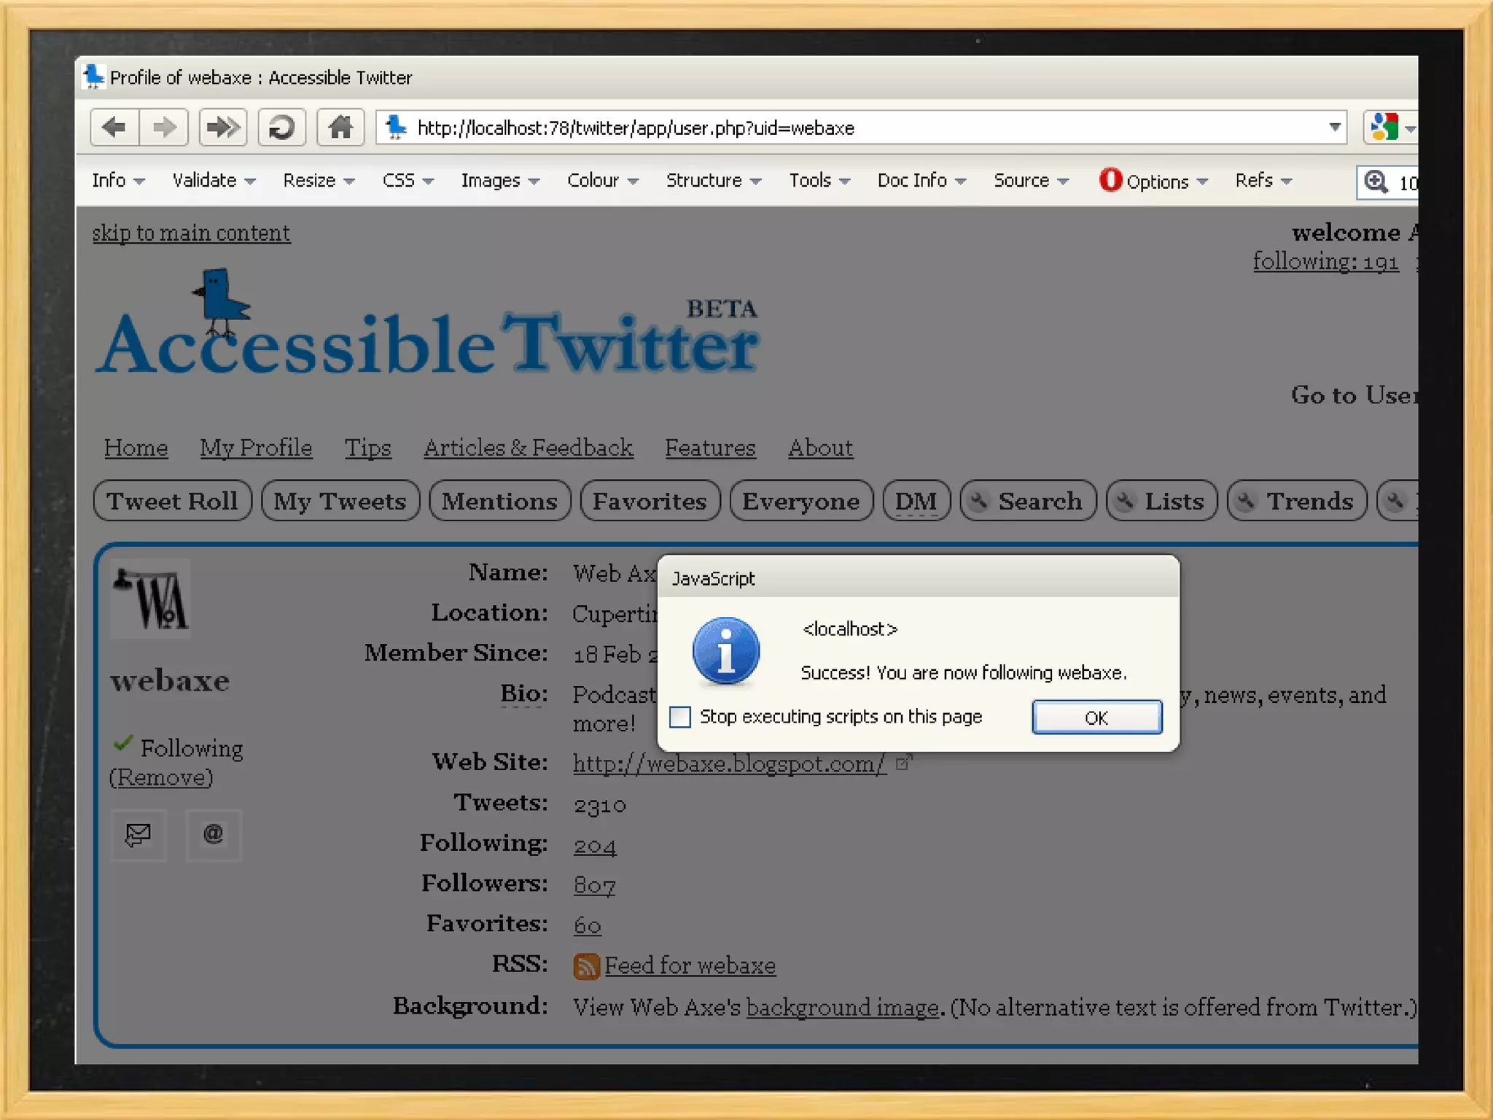
Task: Open the Colour toolbar menu
Action: tap(603, 180)
